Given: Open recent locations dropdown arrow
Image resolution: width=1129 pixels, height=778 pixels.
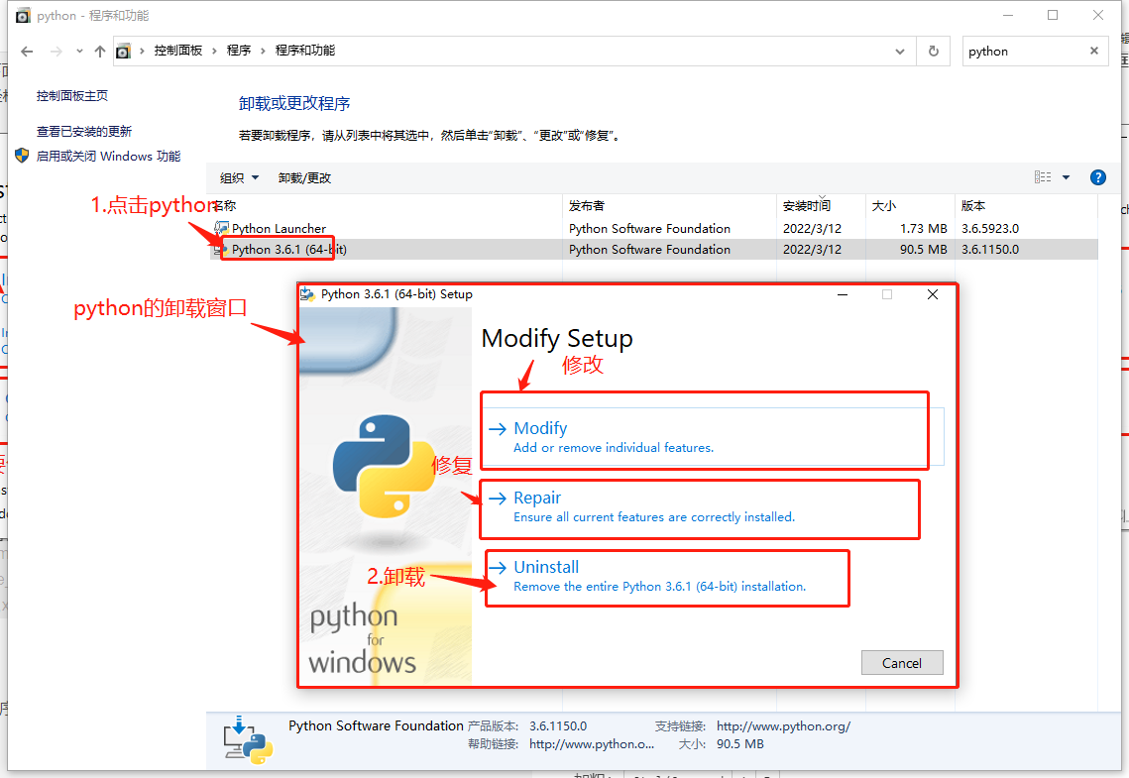Looking at the screenshot, I should point(79,52).
